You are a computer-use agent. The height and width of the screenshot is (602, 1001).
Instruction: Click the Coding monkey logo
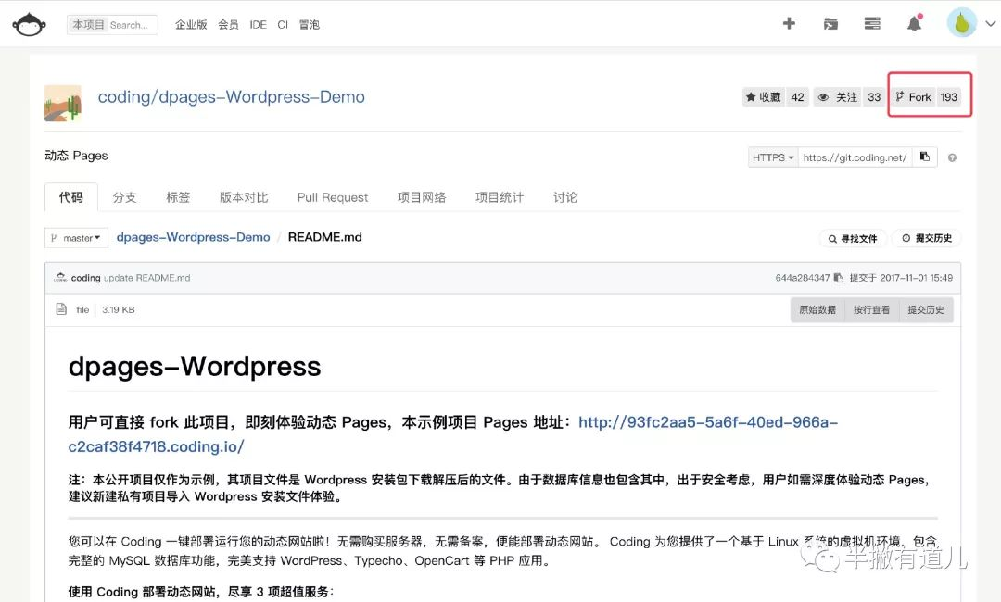(x=29, y=24)
